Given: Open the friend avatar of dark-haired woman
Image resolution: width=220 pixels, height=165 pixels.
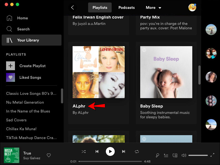Looking at the screenshot, I should (x=211, y=77).
